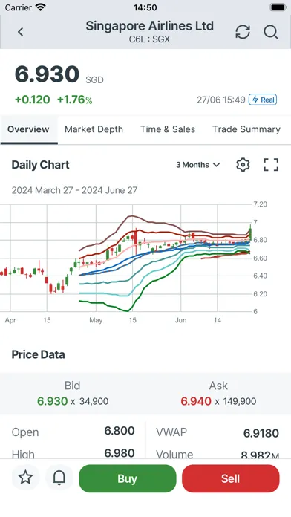Tap the Daily Chart heading

click(x=41, y=164)
